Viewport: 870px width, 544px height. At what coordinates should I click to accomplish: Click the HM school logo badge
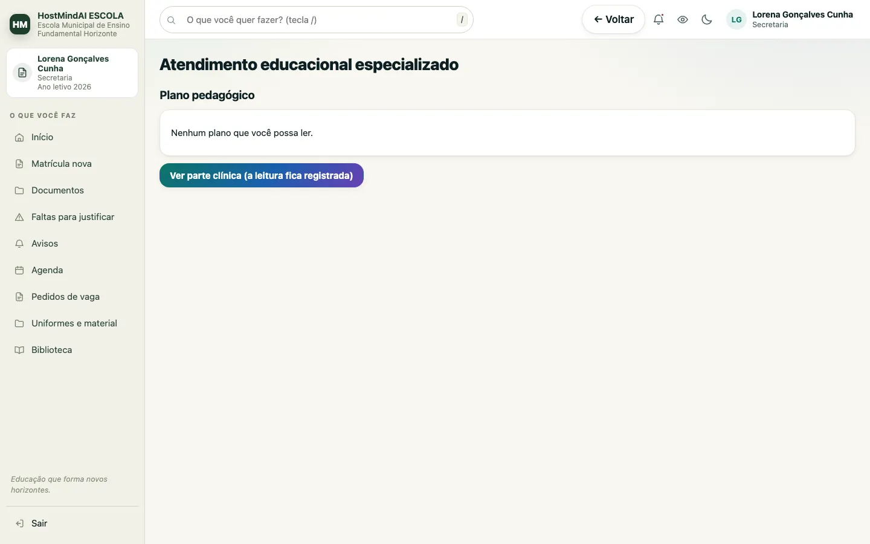(20, 24)
